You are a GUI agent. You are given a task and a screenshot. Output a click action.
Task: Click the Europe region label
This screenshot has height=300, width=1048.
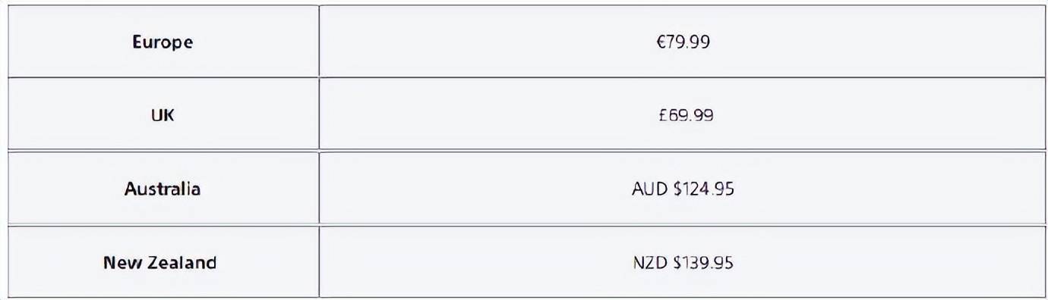coord(163,42)
